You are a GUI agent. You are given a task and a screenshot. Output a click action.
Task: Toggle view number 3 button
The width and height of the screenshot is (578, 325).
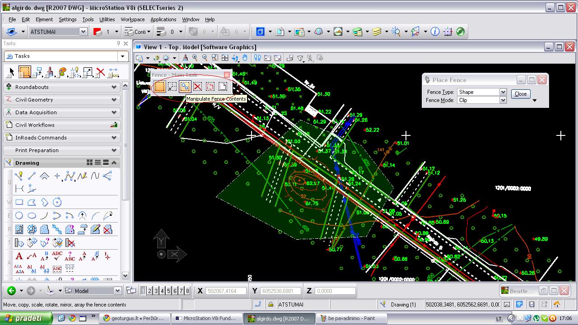156,291
